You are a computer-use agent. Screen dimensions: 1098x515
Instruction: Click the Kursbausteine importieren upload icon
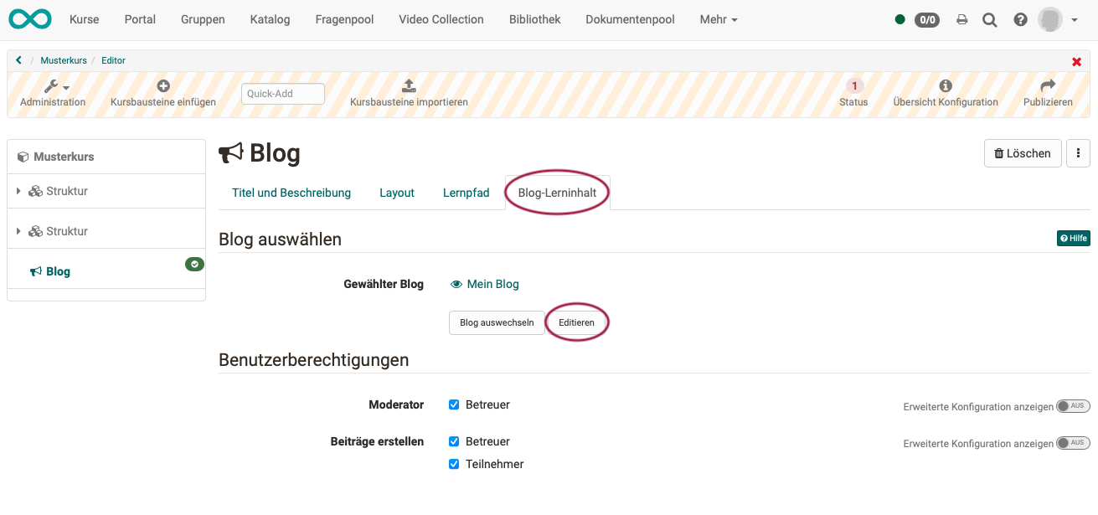pyautogui.click(x=408, y=84)
